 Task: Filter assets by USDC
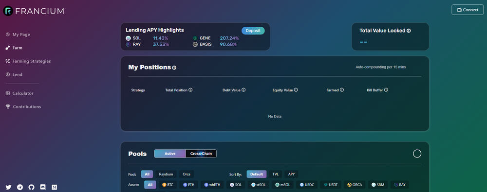[x=307, y=185]
